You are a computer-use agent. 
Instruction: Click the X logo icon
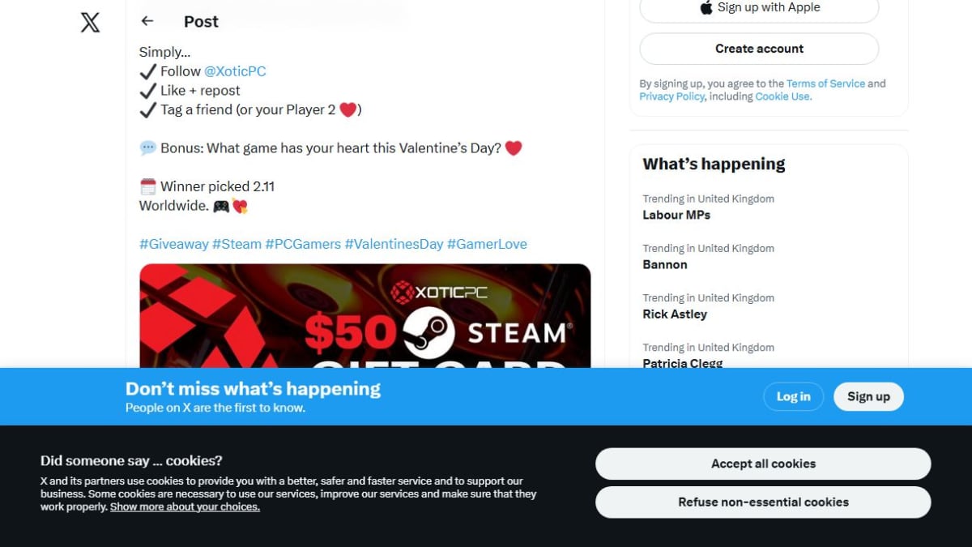pos(91,22)
